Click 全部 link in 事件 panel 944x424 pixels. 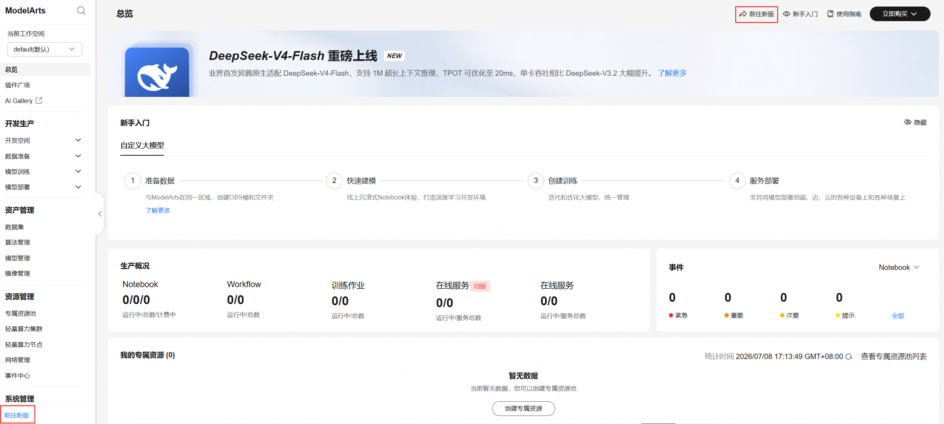pyautogui.click(x=898, y=316)
